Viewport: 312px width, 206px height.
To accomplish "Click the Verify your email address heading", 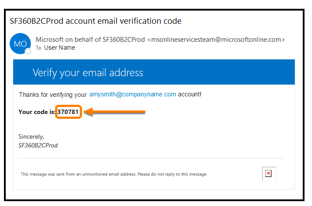I will coord(88,73).
